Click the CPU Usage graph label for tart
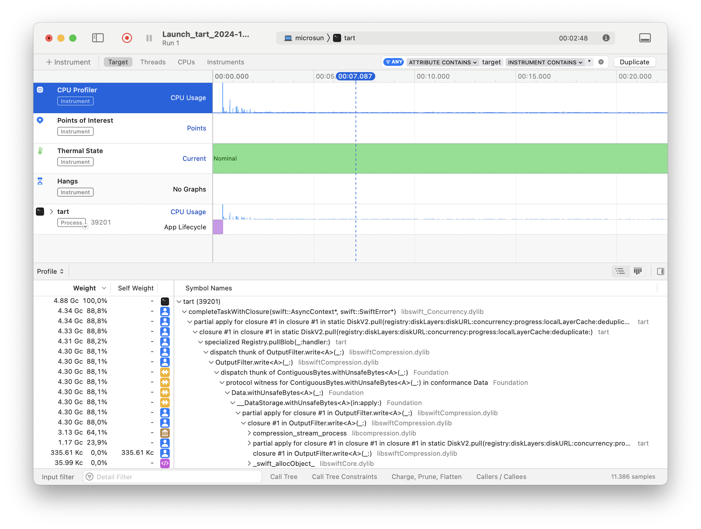This screenshot has width=701, height=529. tap(188, 212)
